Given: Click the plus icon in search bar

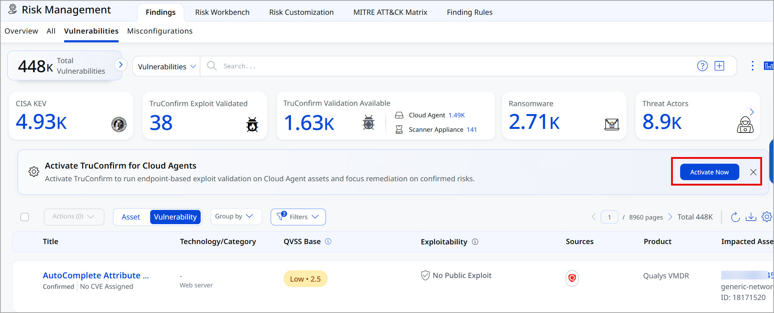Looking at the screenshot, I should tap(719, 66).
